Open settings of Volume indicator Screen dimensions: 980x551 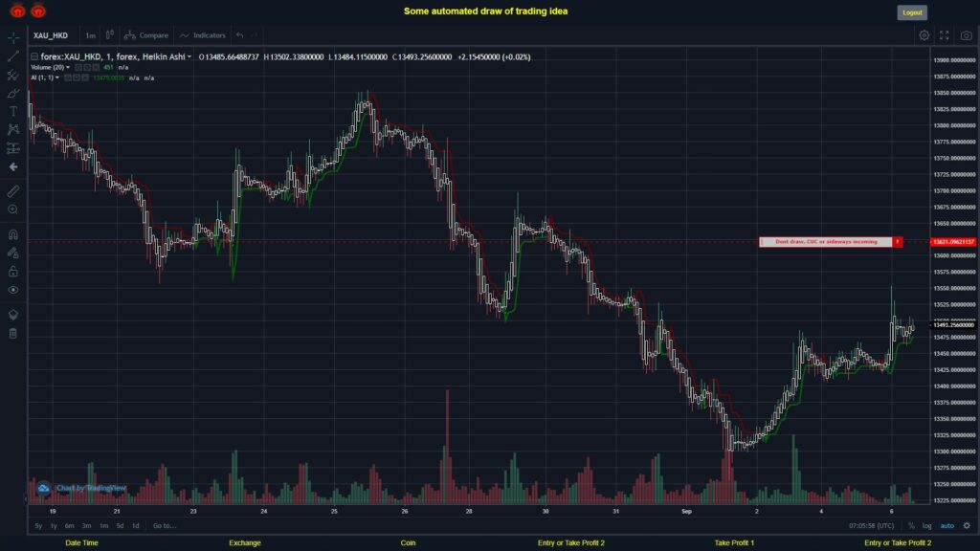87,68
